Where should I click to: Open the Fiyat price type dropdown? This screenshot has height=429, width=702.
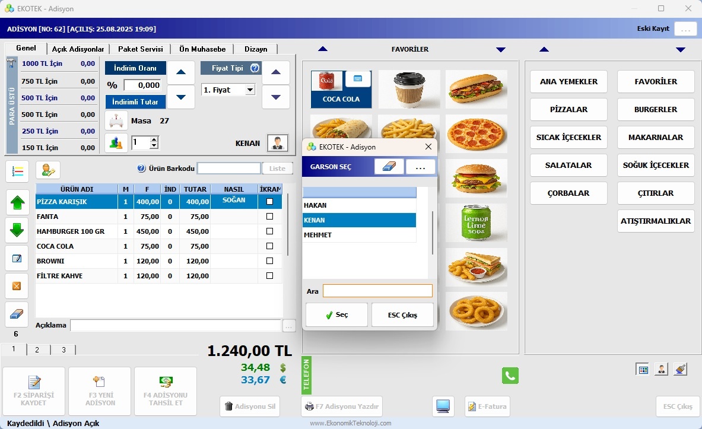point(250,90)
